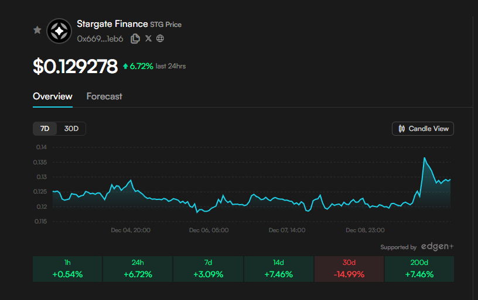Select the 7D chart range
This screenshot has width=478, height=300.
coord(45,129)
